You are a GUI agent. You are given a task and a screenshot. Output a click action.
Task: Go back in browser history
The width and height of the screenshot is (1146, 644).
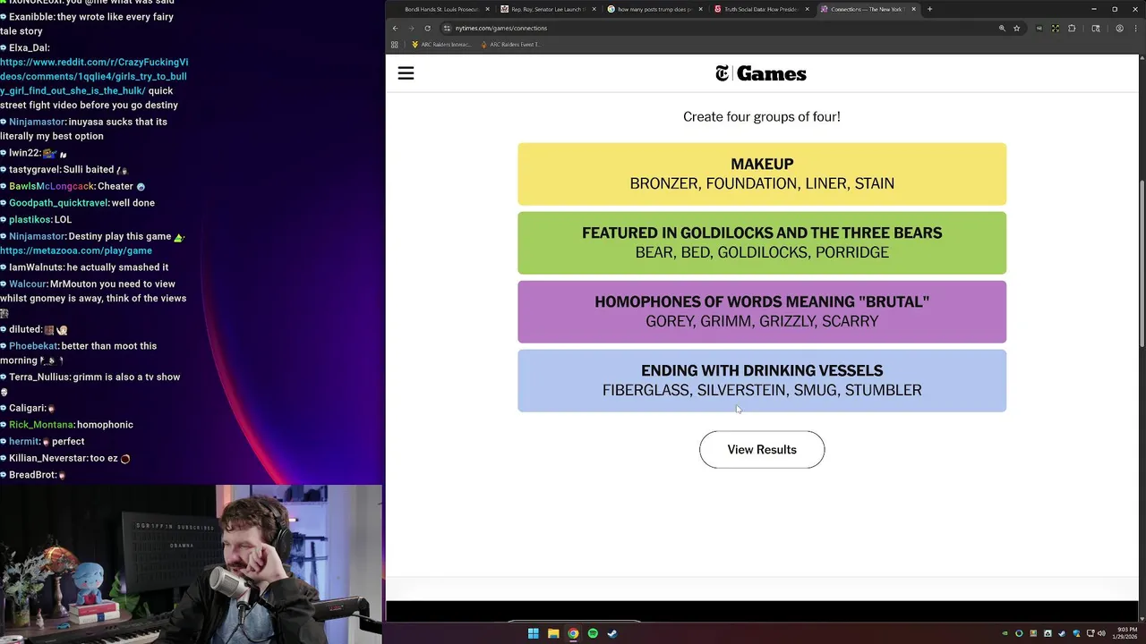pos(395,28)
